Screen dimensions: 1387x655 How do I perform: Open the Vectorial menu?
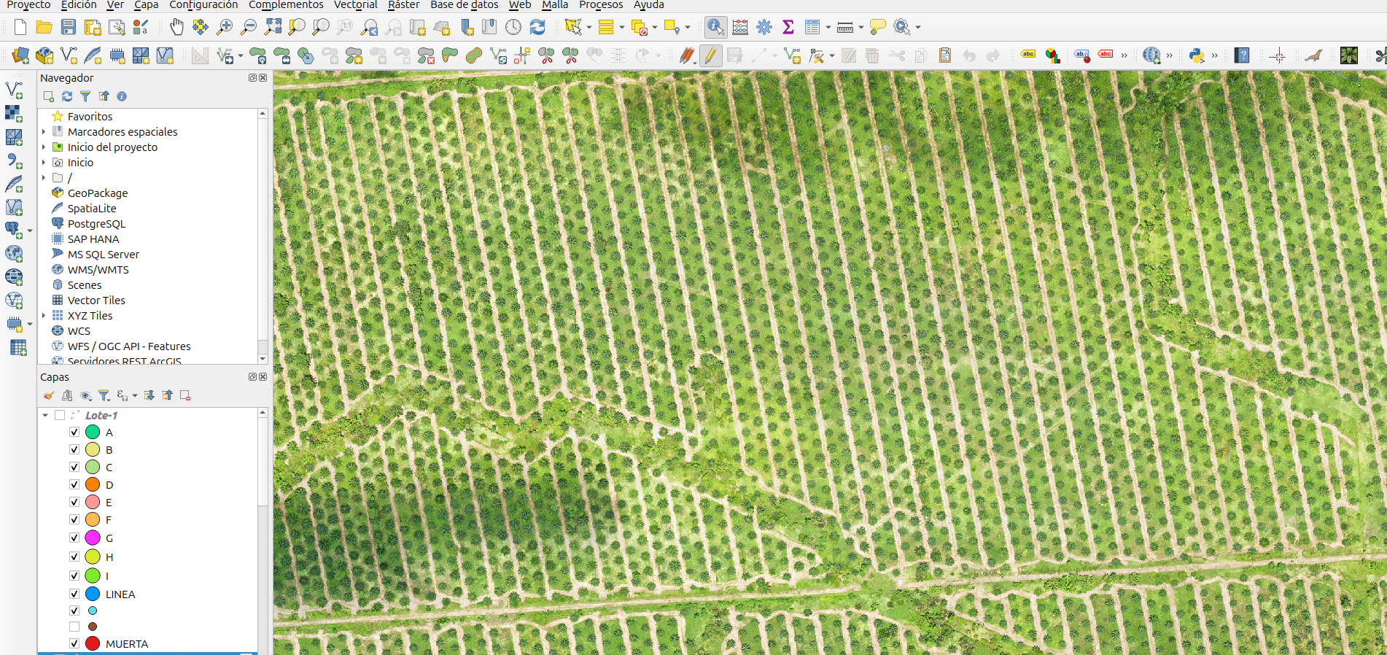tap(356, 5)
